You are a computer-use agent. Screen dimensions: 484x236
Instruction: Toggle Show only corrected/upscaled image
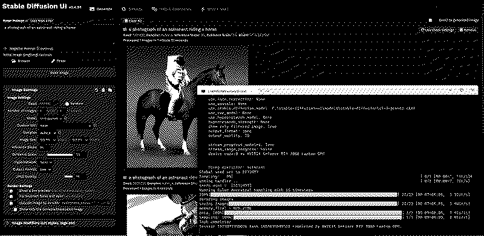click(15, 209)
